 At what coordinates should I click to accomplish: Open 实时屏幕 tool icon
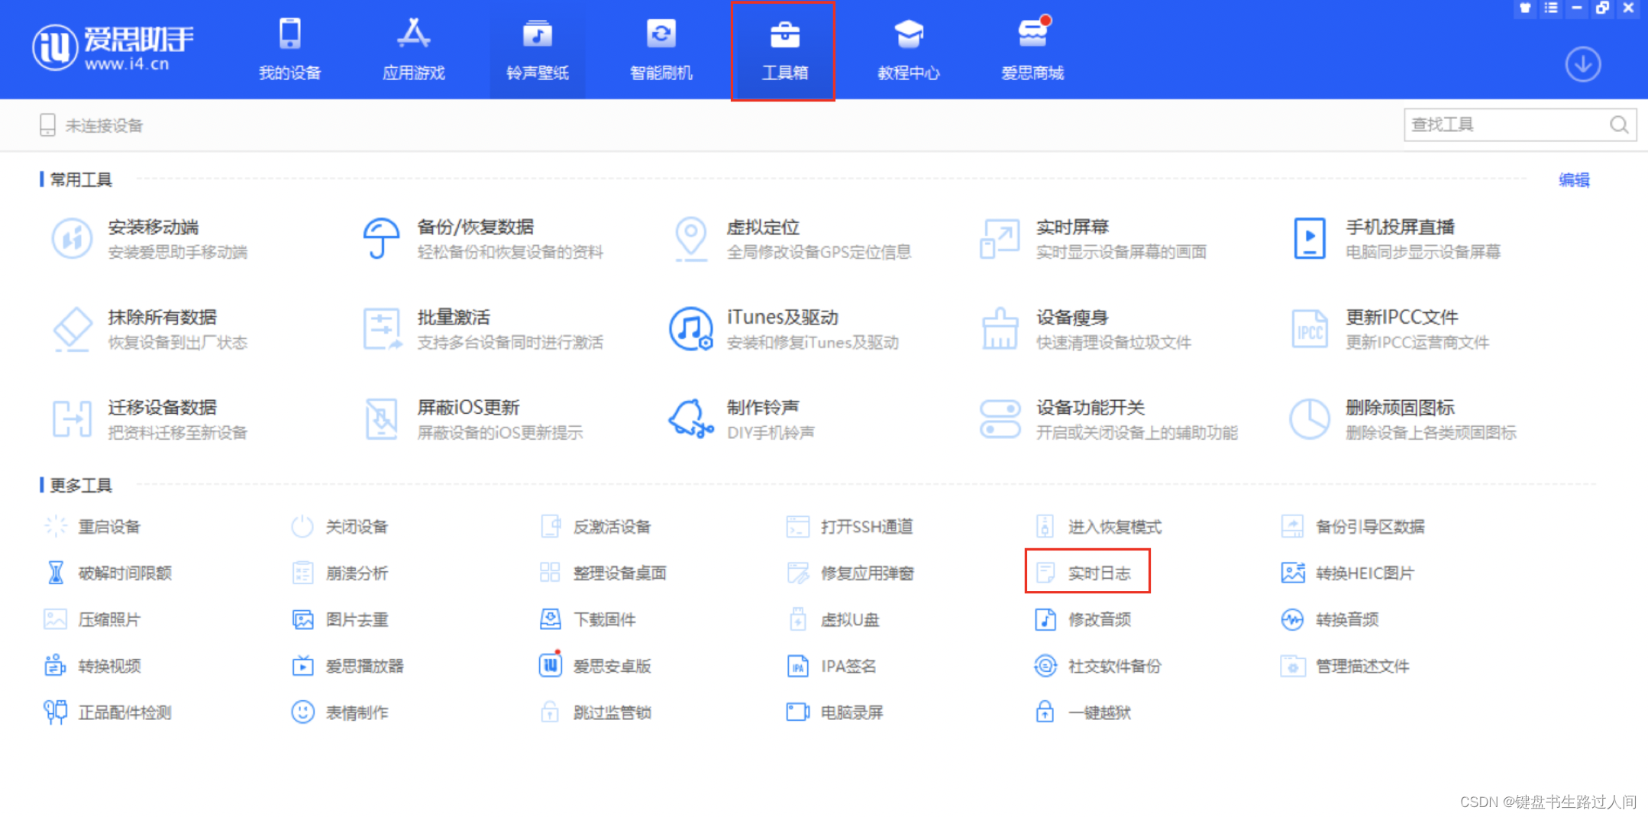point(1000,238)
